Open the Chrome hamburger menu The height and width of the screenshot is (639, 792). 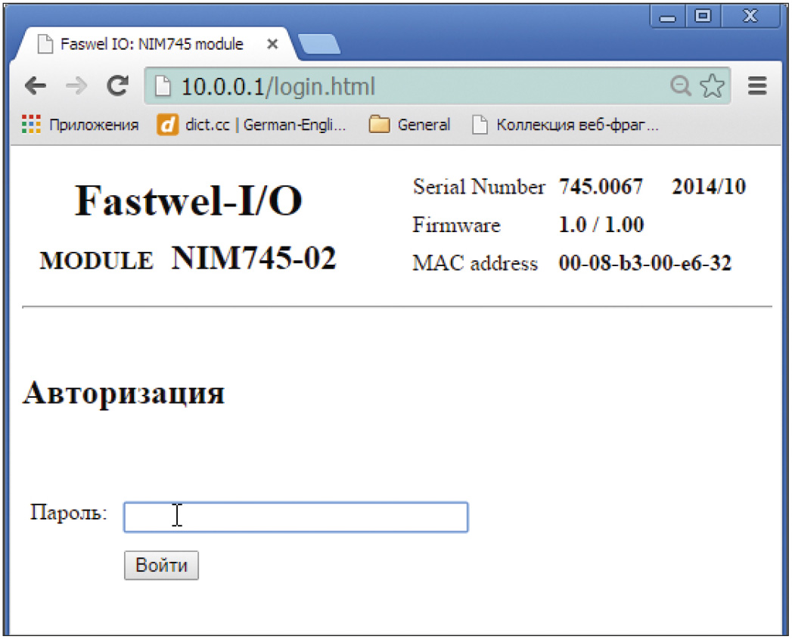tap(757, 86)
